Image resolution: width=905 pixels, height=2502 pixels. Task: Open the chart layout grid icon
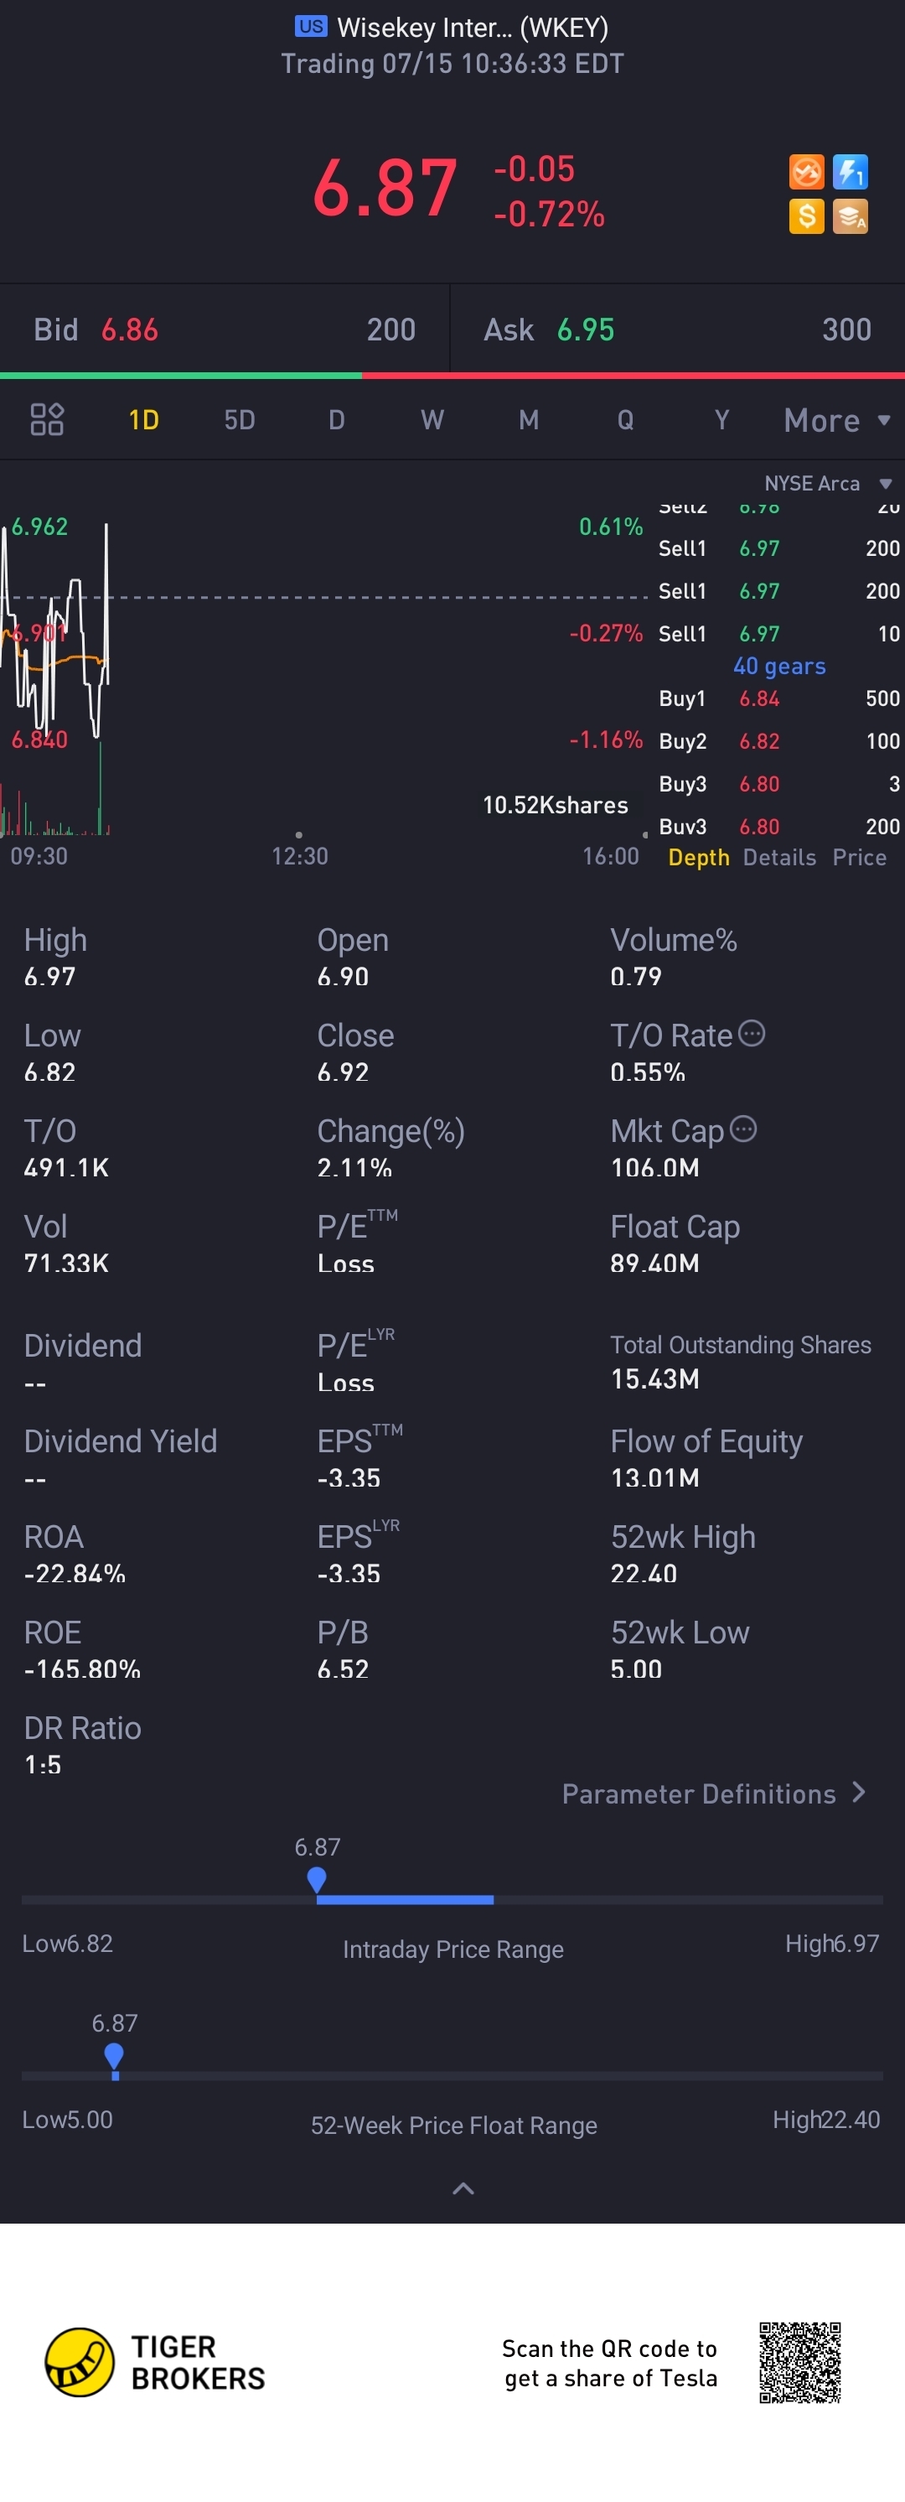[x=47, y=419]
